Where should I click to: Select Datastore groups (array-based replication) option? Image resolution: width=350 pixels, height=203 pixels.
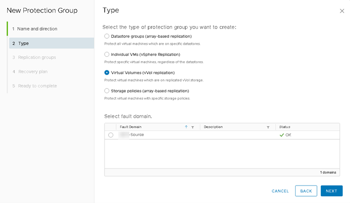point(106,36)
